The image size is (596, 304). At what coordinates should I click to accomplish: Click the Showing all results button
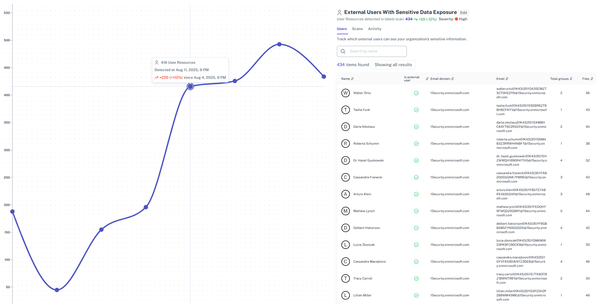click(393, 65)
